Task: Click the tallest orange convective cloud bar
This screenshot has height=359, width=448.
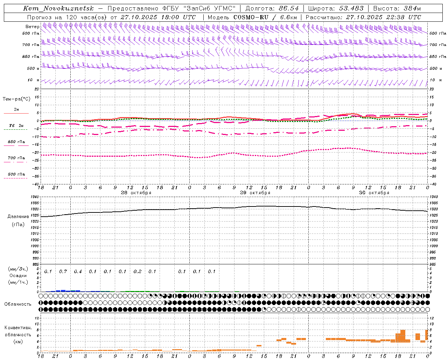Action: pos(403,336)
